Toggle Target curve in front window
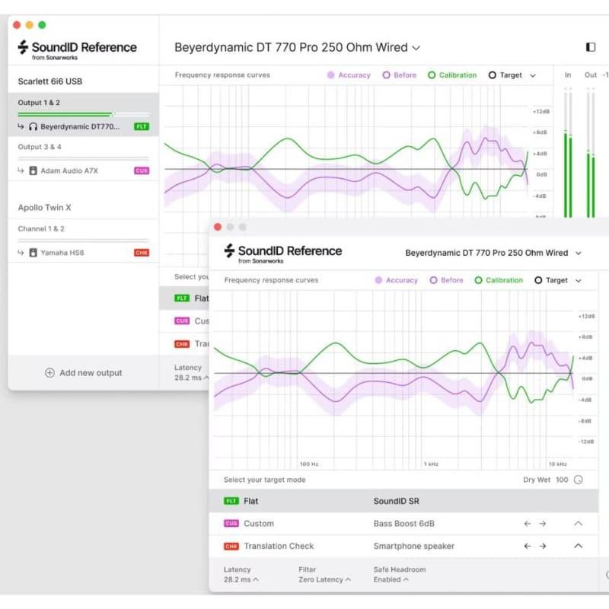 click(551, 280)
